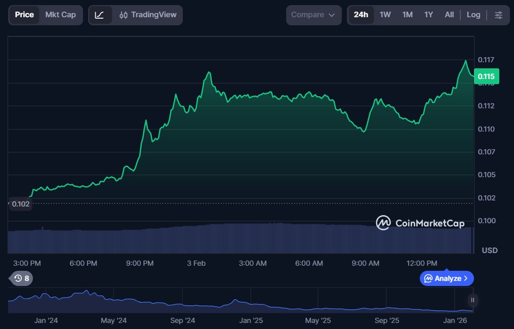Click the peak near 0.117 on chart
Viewport: 514px width, 329px height.
465,61
